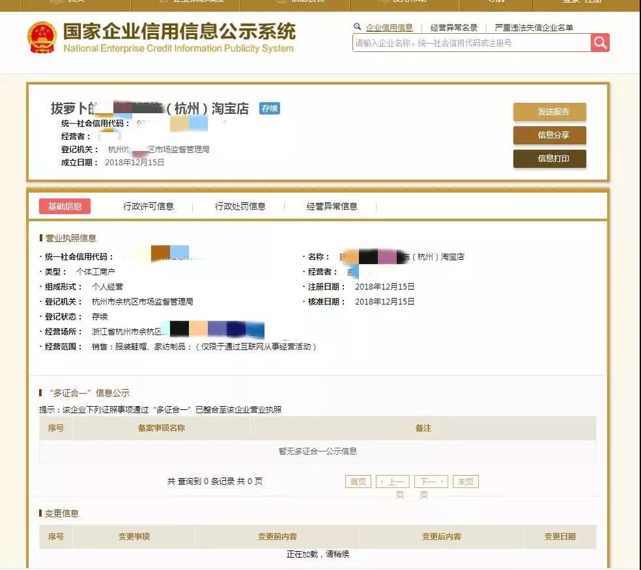The image size is (641, 570).
Task: Click the “多证合一”信息公示 heading
Action: pyautogui.click(x=89, y=393)
